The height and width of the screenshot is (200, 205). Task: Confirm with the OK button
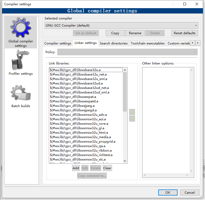pos(168,192)
